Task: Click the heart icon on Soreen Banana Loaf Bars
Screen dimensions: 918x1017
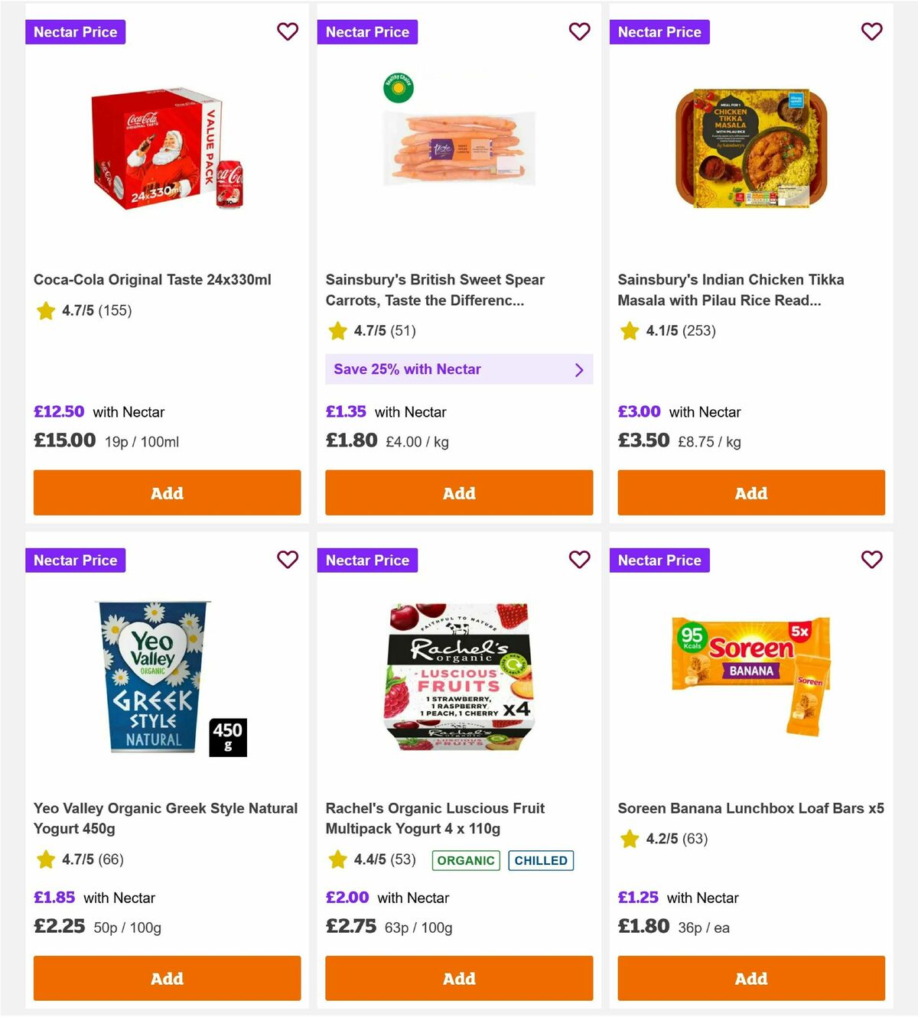Action: [x=872, y=560]
